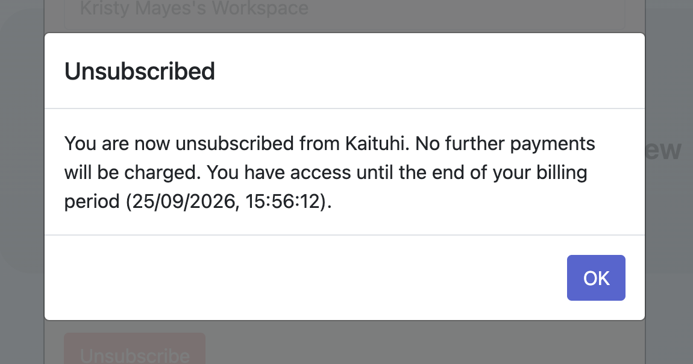Confirm the dialog with the OK button
The width and height of the screenshot is (693, 364).
596,278
